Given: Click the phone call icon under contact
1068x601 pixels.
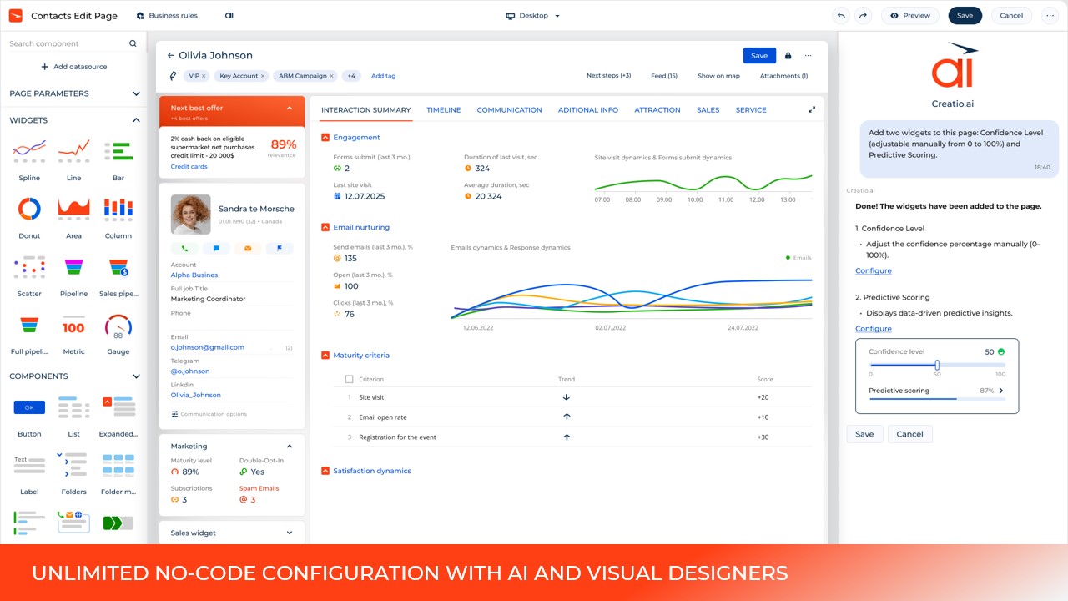Looking at the screenshot, I should point(184,248).
